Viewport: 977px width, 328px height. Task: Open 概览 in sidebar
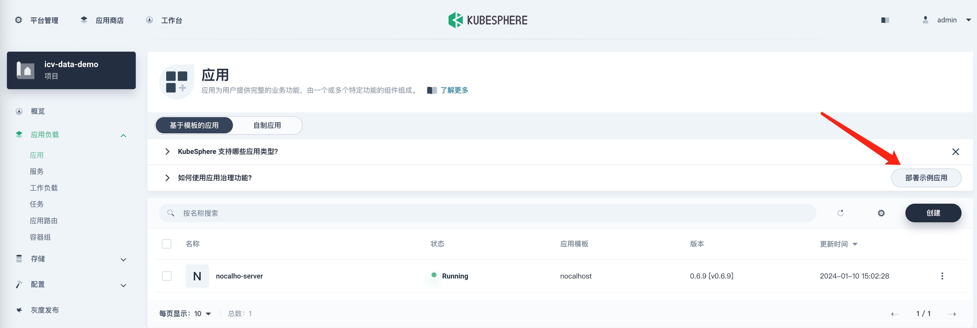pos(38,111)
